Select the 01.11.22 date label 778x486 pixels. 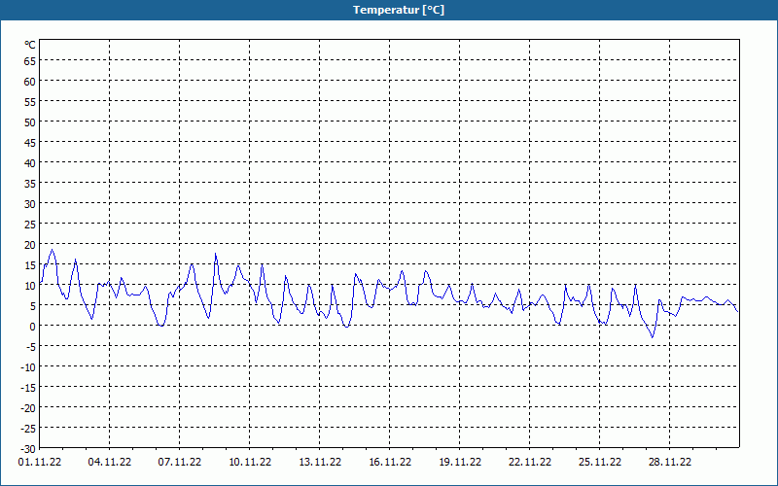(x=40, y=463)
